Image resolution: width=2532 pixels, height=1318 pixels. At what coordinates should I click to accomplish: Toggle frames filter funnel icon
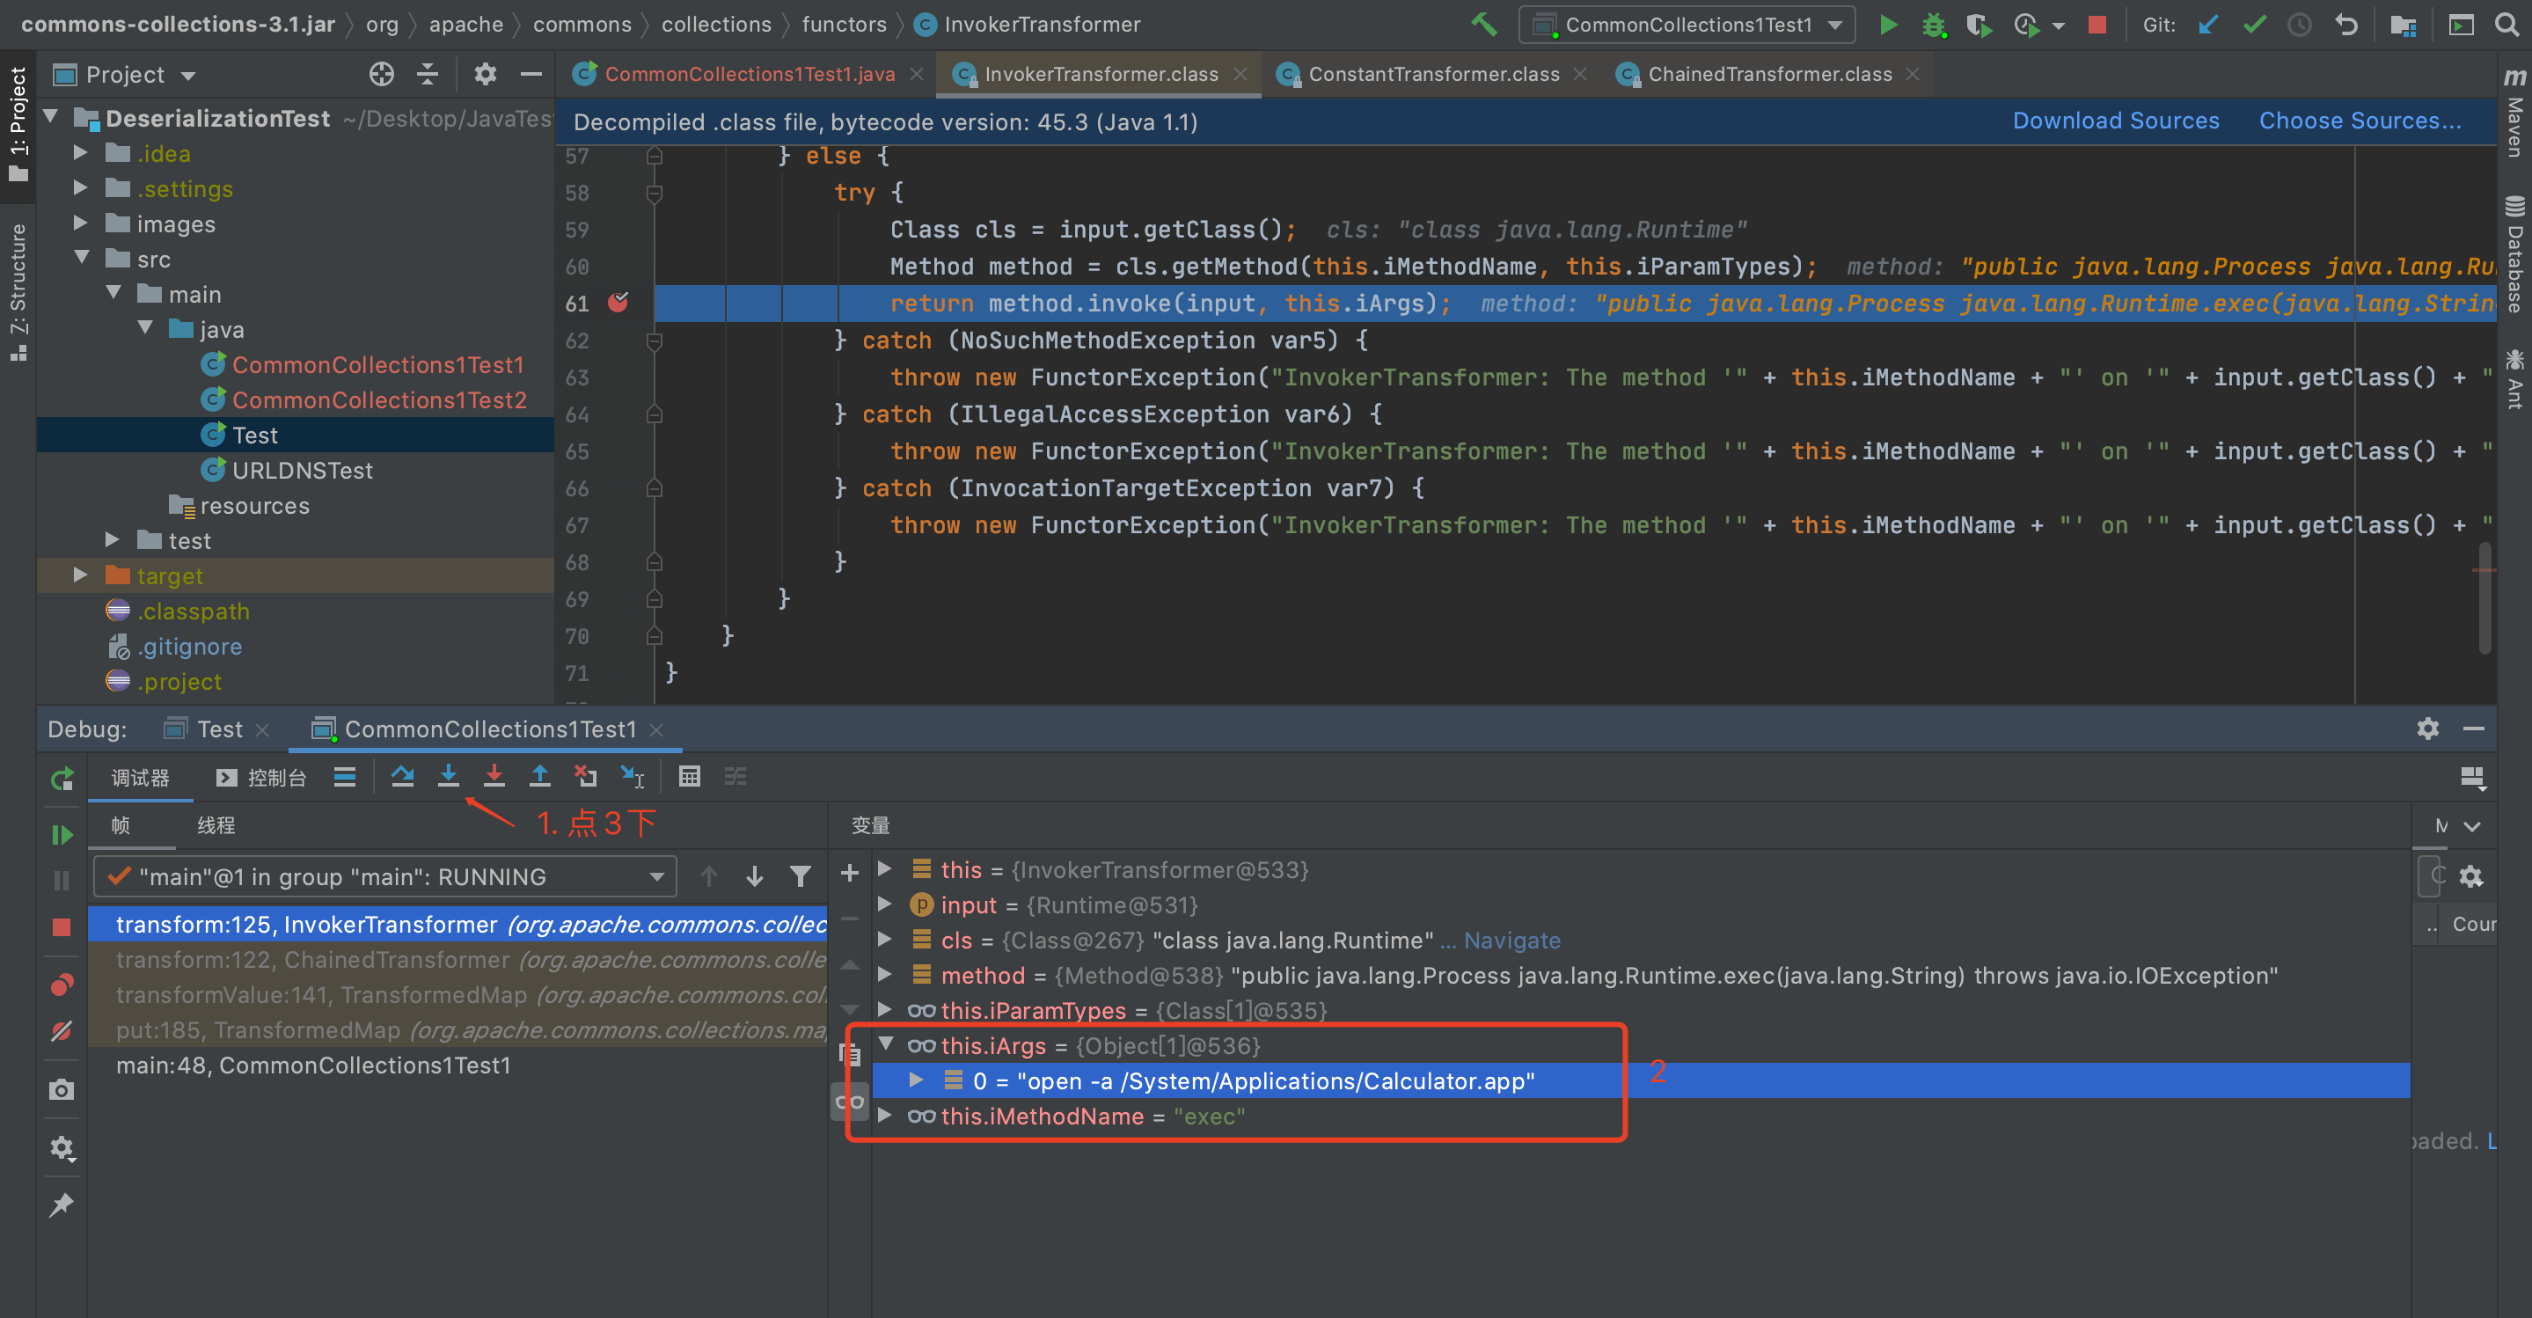click(x=801, y=875)
